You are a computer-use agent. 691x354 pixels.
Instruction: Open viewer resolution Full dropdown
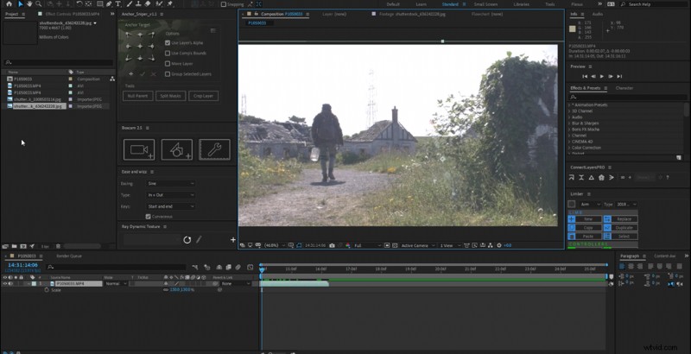[368, 245]
